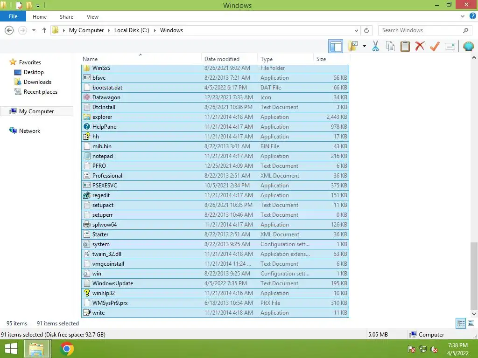Click the rename label card icon
The width and height of the screenshot is (478, 358).
coord(450,46)
